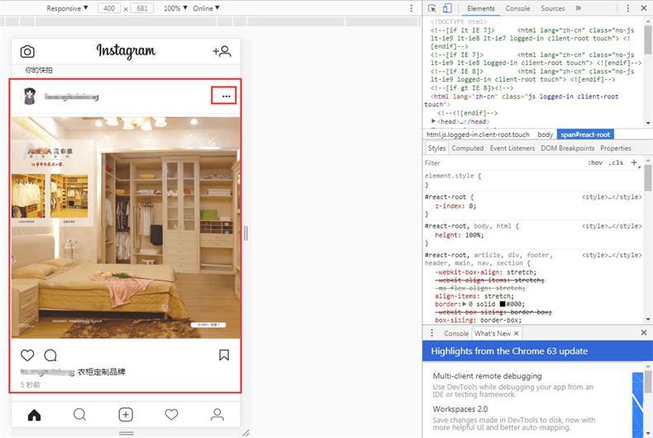Click the box-sizing: border-box declaration
Viewport: 653px width, 438px height.
click(x=478, y=320)
